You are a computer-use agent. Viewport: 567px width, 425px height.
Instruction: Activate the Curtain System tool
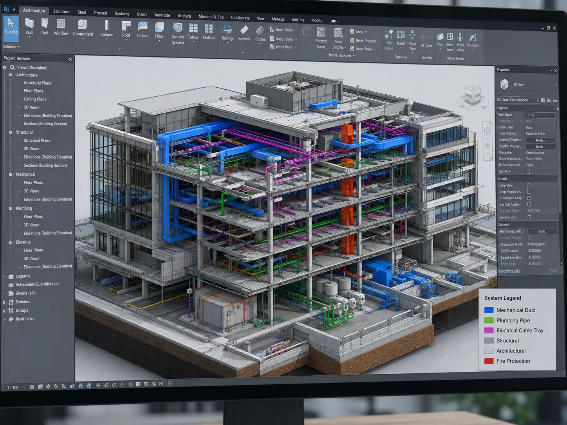tap(177, 33)
